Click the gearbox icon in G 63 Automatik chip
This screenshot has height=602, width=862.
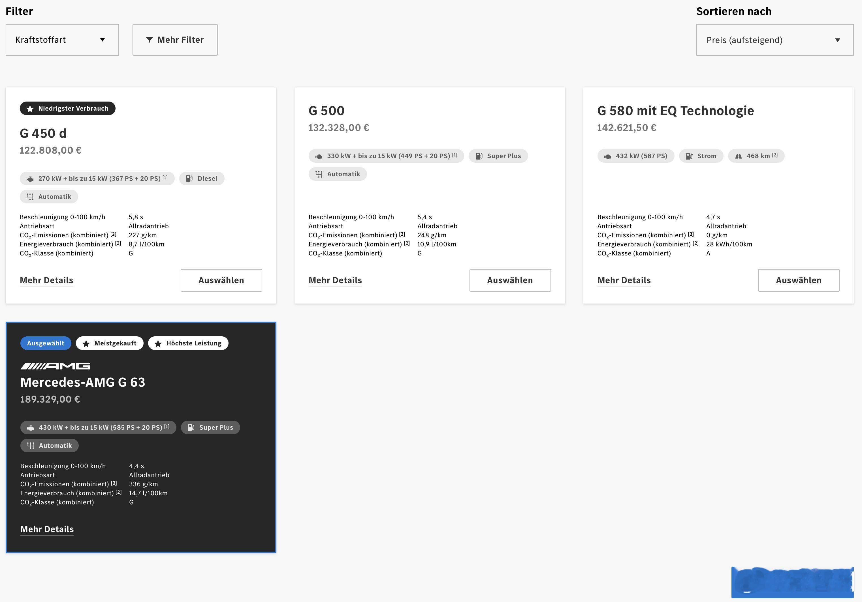(x=31, y=446)
